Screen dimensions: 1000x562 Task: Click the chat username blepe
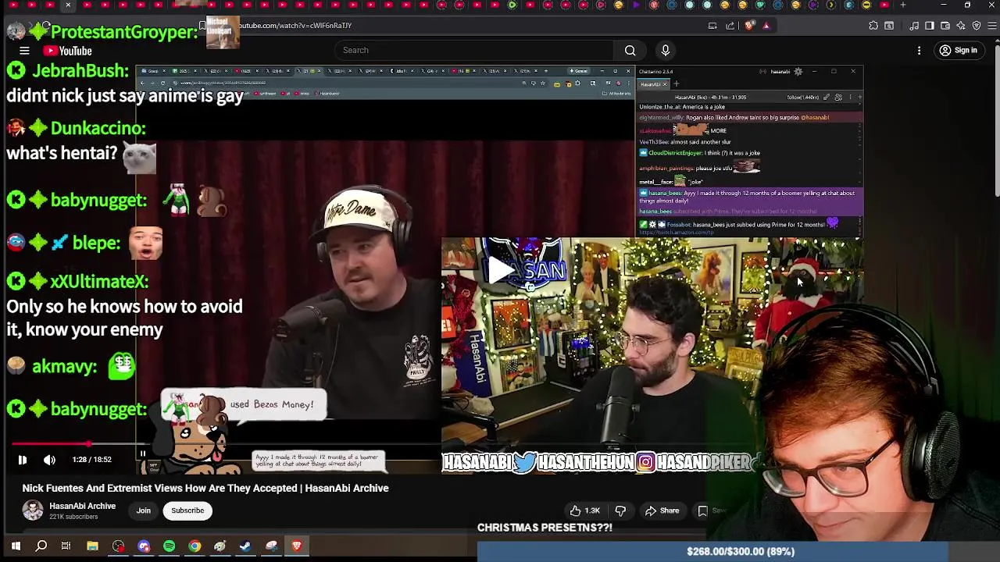tap(96, 243)
